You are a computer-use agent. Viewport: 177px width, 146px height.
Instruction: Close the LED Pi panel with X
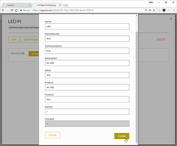[x=171, y=19]
